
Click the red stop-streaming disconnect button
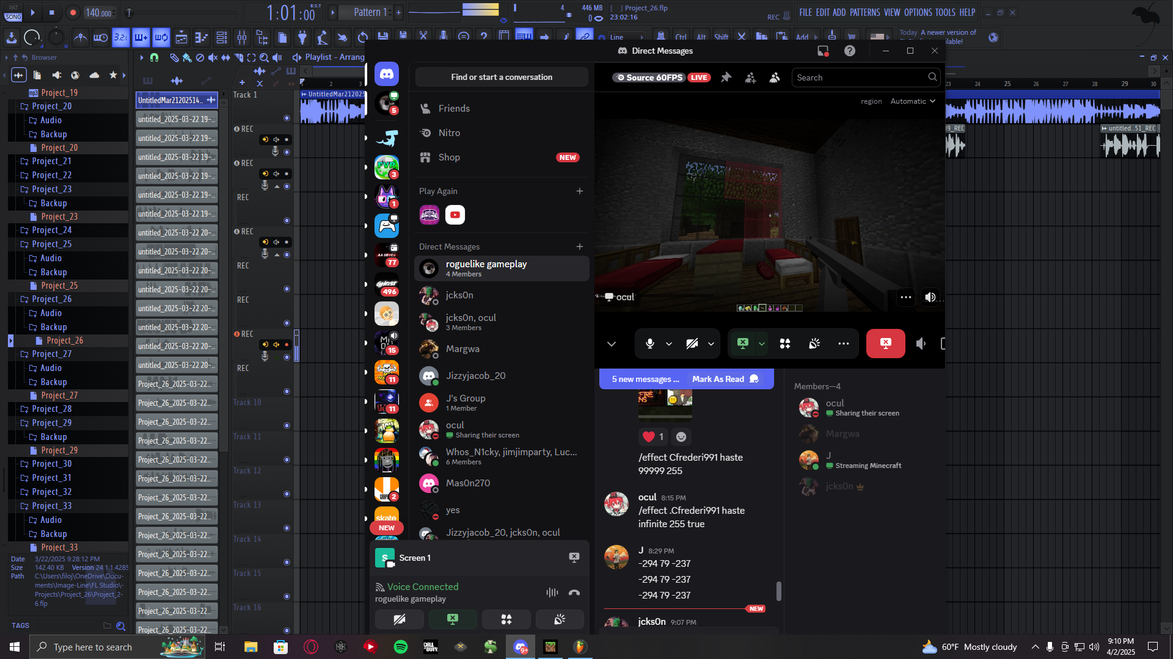[x=885, y=344]
